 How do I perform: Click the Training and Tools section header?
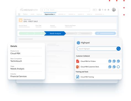82,72
